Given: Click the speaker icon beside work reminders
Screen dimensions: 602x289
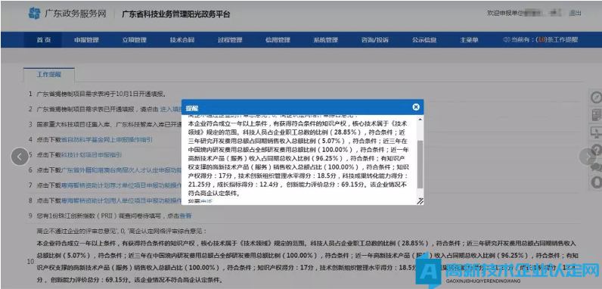Looking at the screenshot, I should point(506,40).
